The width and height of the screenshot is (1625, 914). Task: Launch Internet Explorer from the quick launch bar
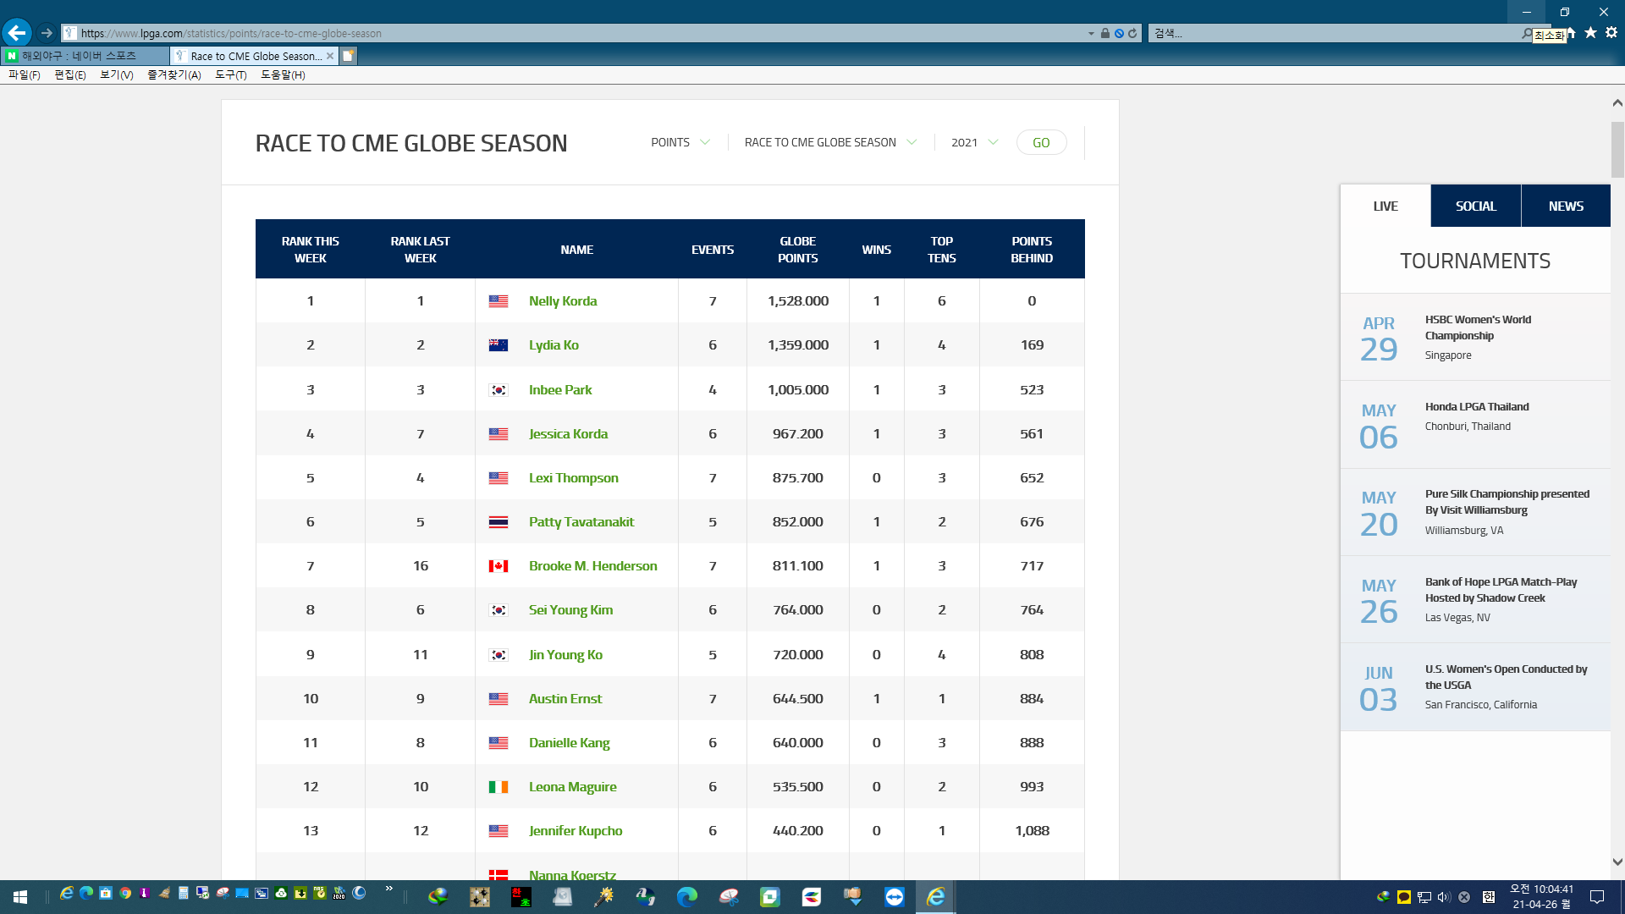click(x=66, y=893)
